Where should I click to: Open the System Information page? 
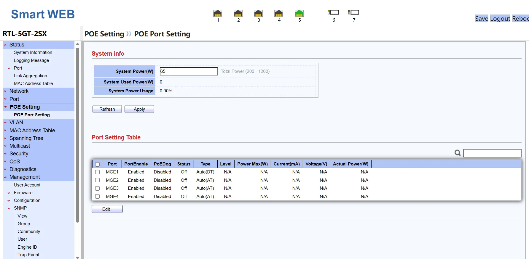coord(33,52)
